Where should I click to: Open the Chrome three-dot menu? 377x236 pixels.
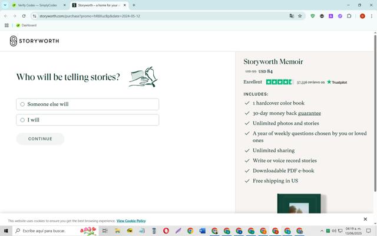coord(372,16)
